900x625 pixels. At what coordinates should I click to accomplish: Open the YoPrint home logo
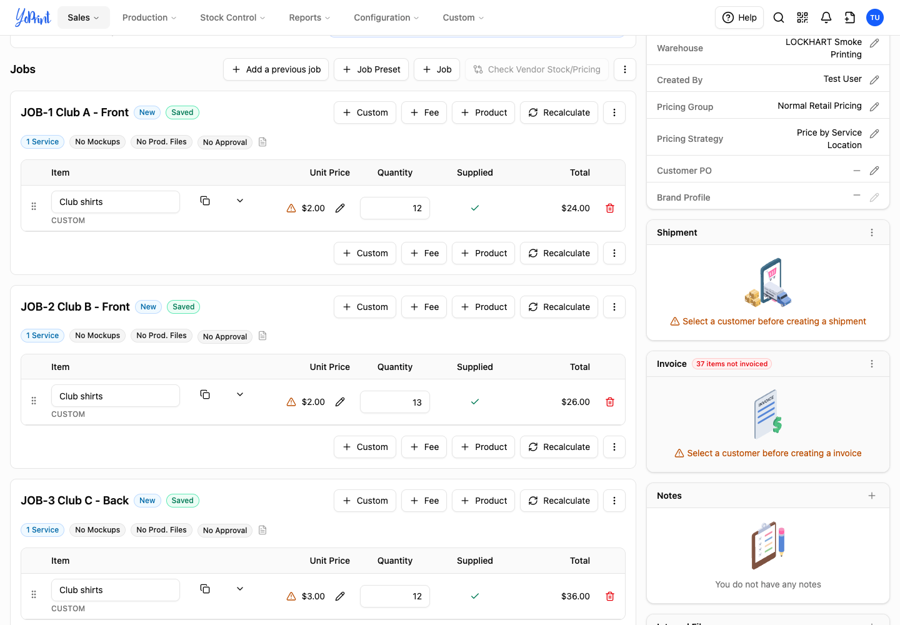click(x=32, y=17)
